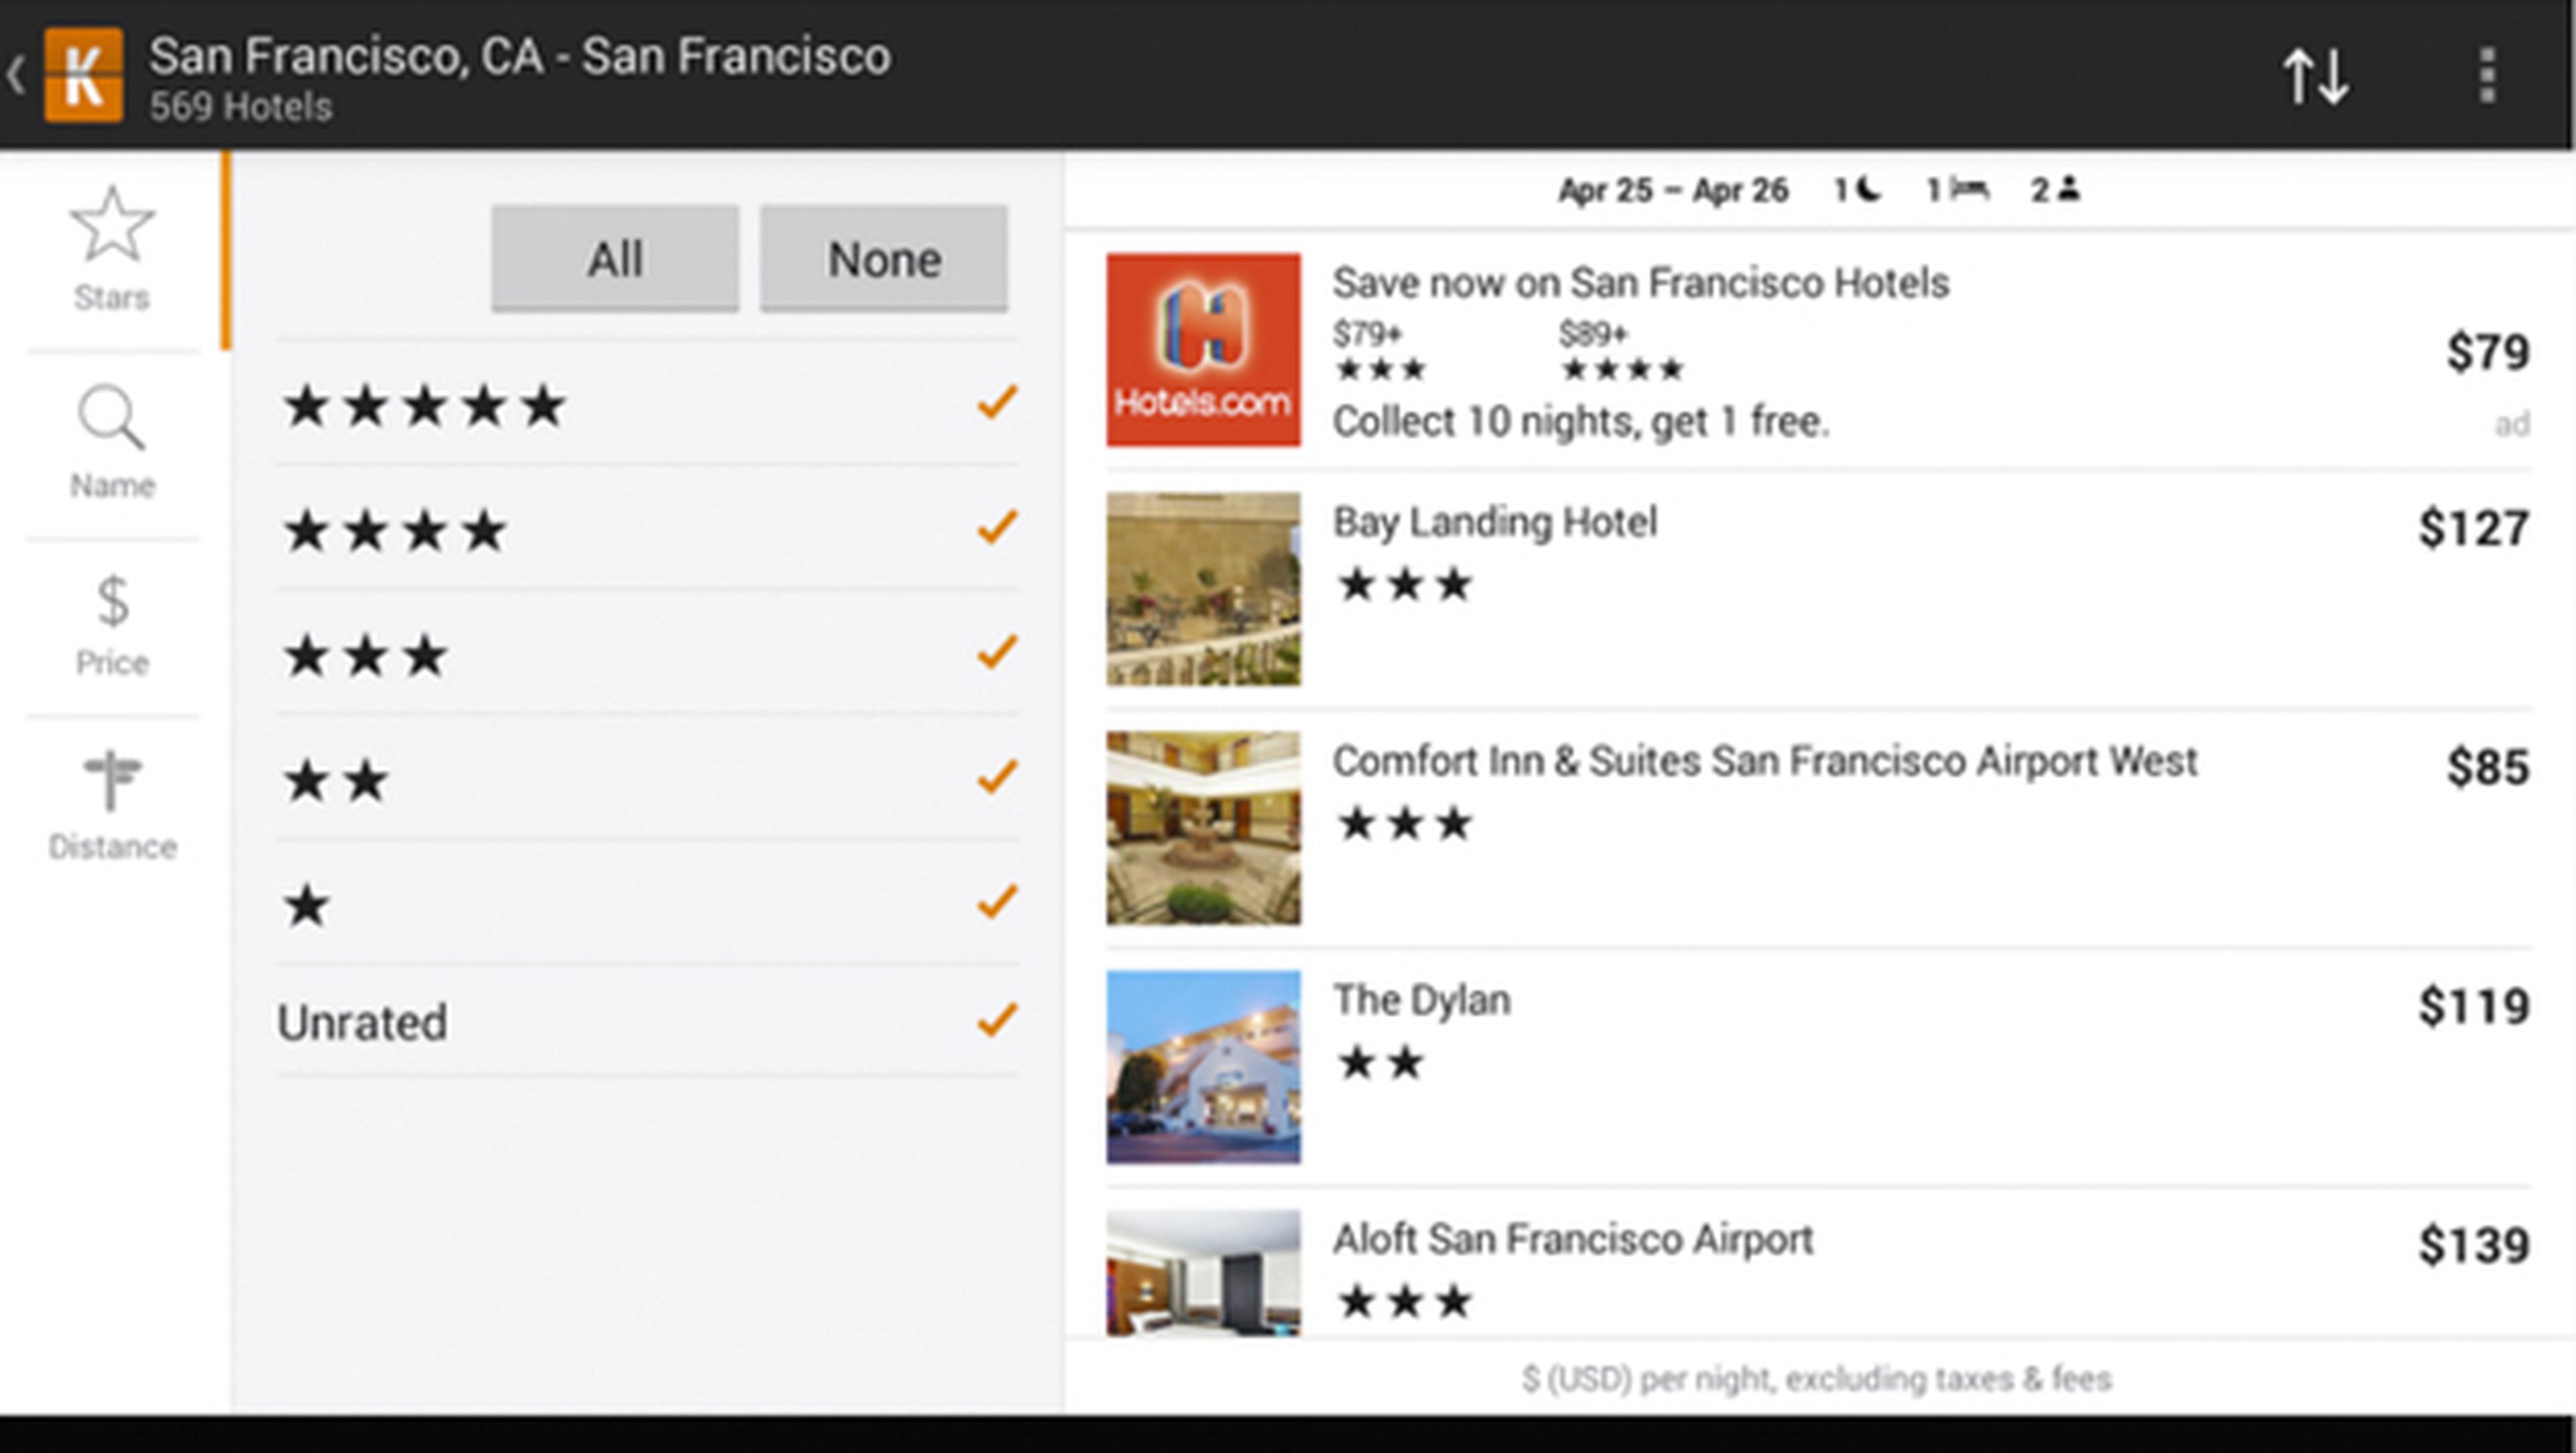Open Aloft San Francisco Airport photo
2576x1453 pixels.
(1203, 1272)
